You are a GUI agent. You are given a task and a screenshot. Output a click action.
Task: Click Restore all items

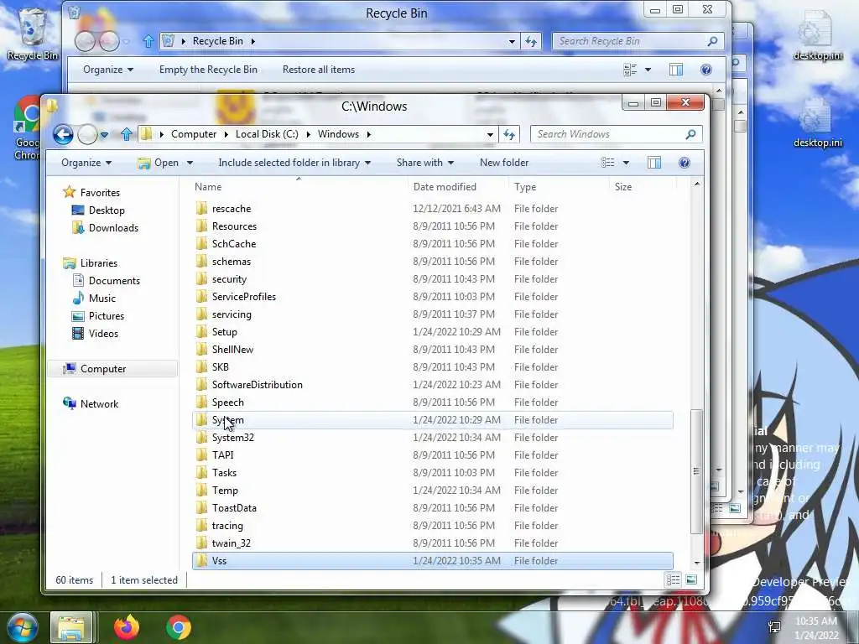[x=319, y=70]
